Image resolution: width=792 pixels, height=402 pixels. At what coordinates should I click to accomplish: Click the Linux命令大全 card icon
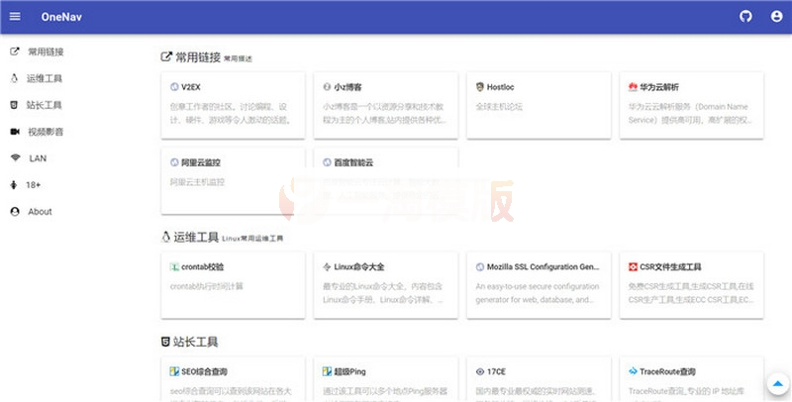coord(327,267)
